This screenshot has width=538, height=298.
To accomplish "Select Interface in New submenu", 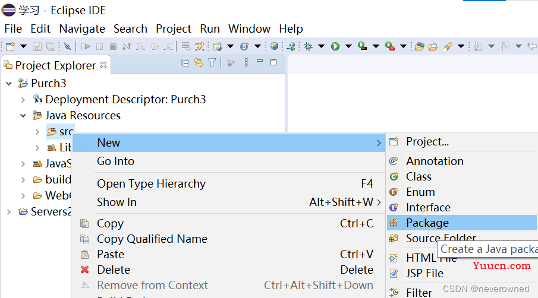I will pyautogui.click(x=462, y=207).
